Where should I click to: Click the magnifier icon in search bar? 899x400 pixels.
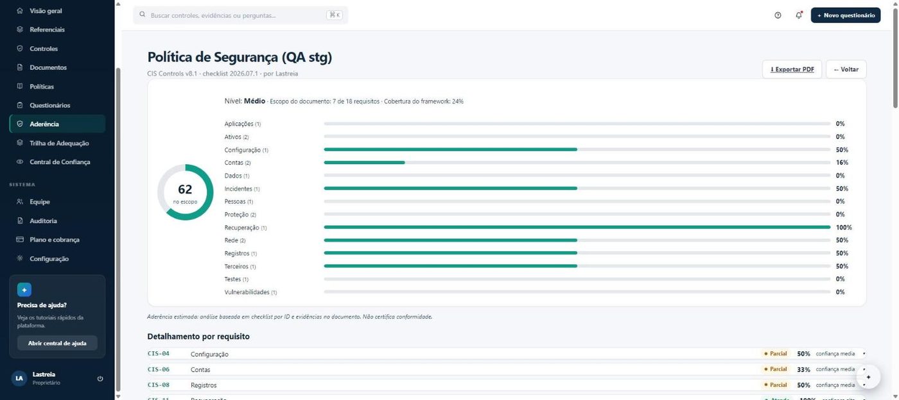point(143,15)
